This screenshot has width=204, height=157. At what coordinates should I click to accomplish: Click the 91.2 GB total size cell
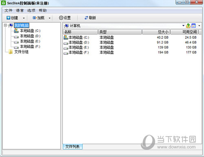[x=162, y=42]
